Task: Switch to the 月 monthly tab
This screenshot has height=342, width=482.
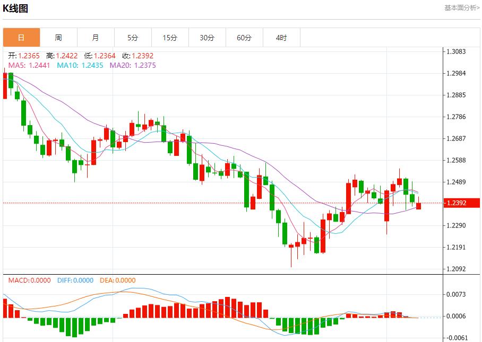Action: point(96,38)
